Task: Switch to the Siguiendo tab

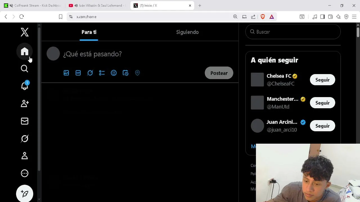Action: [187, 32]
